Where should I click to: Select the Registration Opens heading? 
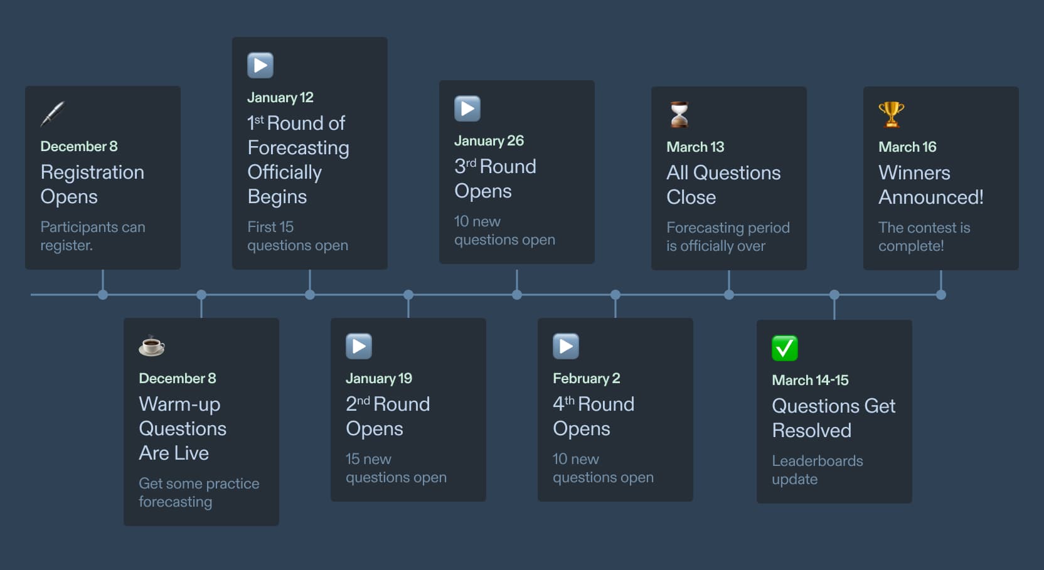click(x=92, y=184)
